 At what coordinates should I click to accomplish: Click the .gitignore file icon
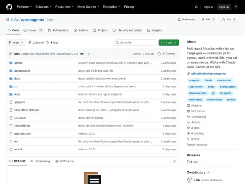point(11,102)
